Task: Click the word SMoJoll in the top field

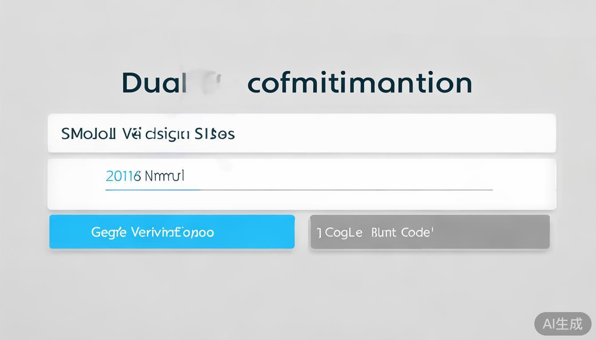Action: (88, 133)
